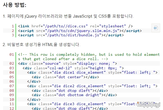This screenshot has width=163, height=110.
Task: Click line number 03 in second block
Action: [12, 68]
